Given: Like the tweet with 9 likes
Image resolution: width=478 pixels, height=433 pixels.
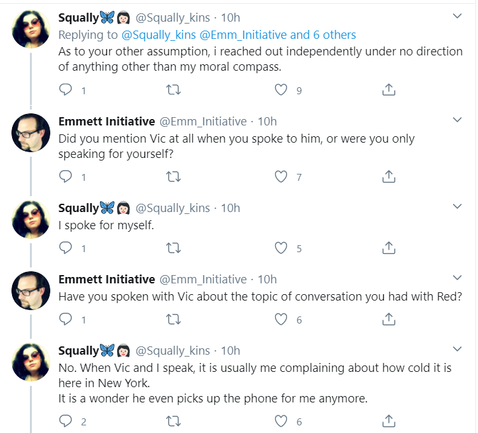Looking at the screenshot, I should [281, 90].
